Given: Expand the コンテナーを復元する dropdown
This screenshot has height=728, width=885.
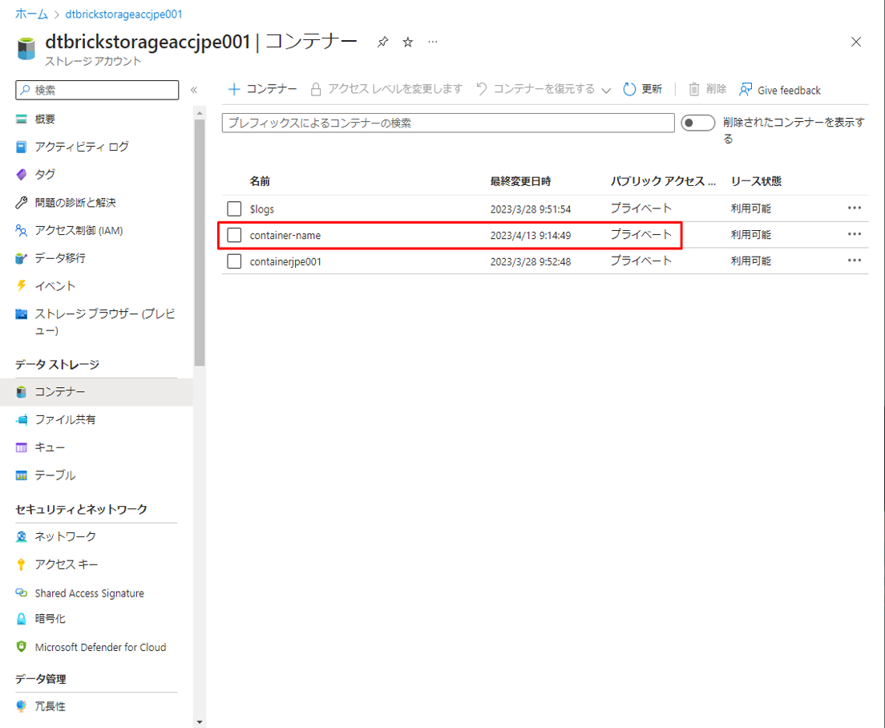Looking at the screenshot, I should point(606,90).
